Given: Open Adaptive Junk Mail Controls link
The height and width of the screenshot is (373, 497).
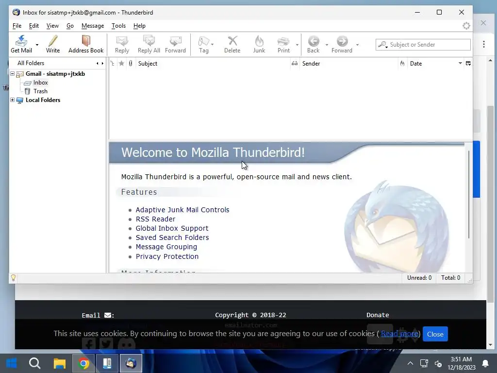Looking at the screenshot, I should 182,210.
